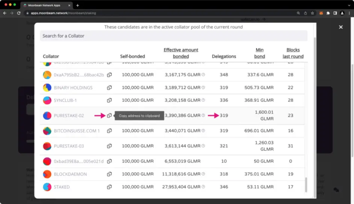Sort by Effective amount bonded header

(x=181, y=53)
